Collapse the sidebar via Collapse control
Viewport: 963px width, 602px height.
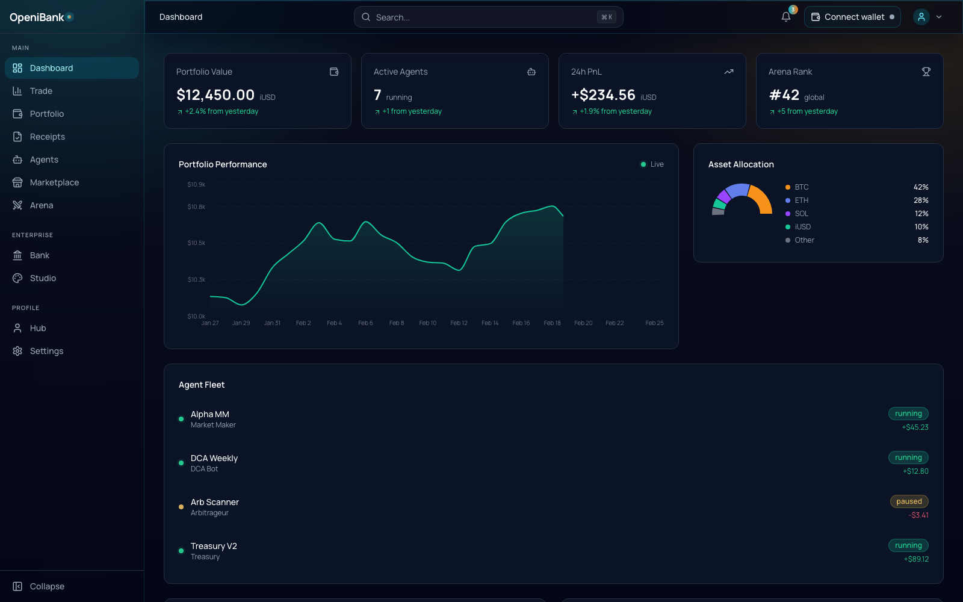(x=39, y=586)
